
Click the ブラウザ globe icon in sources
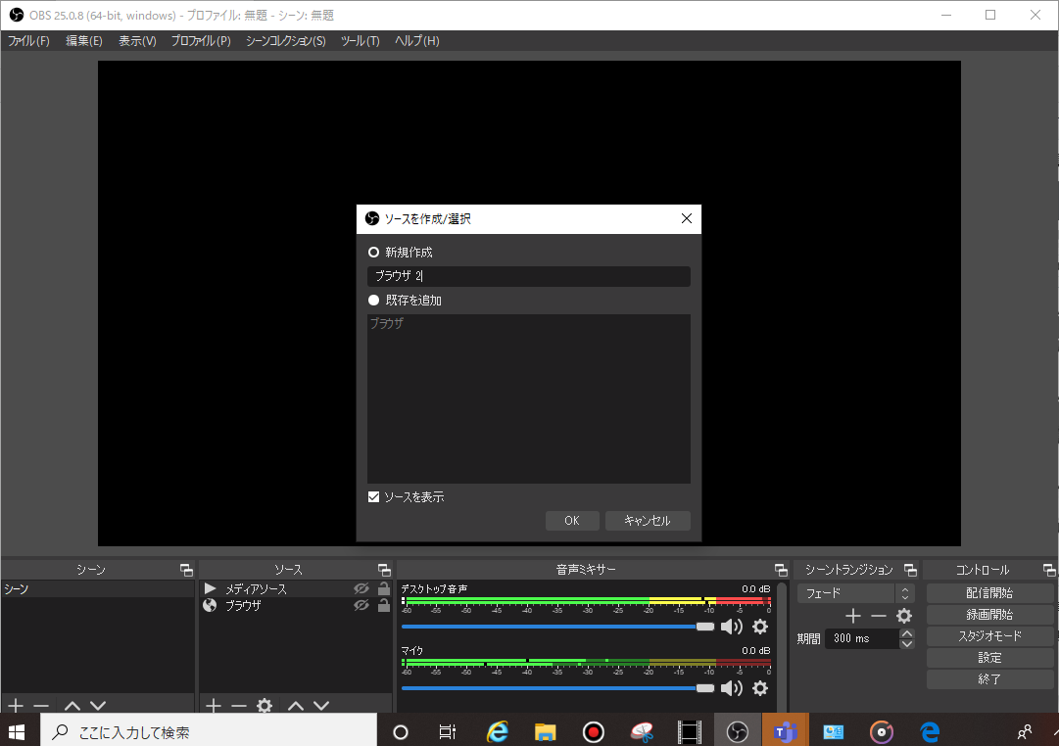(210, 605)
